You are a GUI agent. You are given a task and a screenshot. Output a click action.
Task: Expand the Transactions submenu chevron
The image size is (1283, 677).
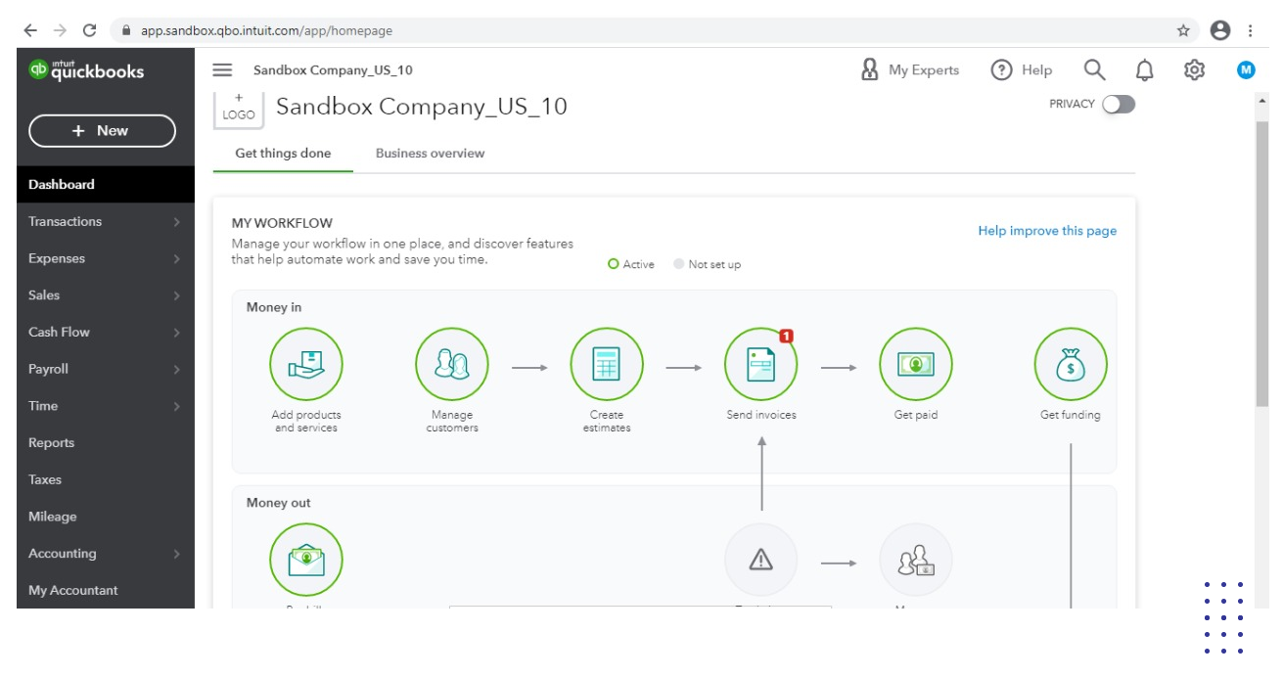pyautogui.click(x=177, y=222)
